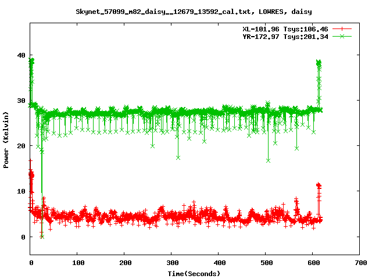
Task: Click the Power (Kelvin) y-axis label
Action: point(6,140)
